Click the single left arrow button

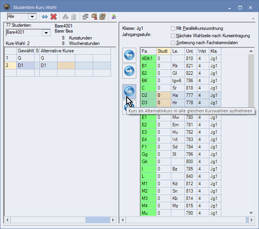click(129, 55)
